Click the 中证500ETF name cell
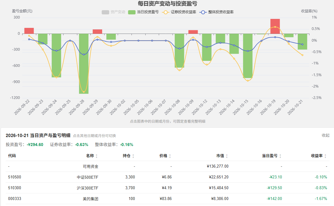The image size is (334, 206). pyautogui.click(x=87, y=177)
